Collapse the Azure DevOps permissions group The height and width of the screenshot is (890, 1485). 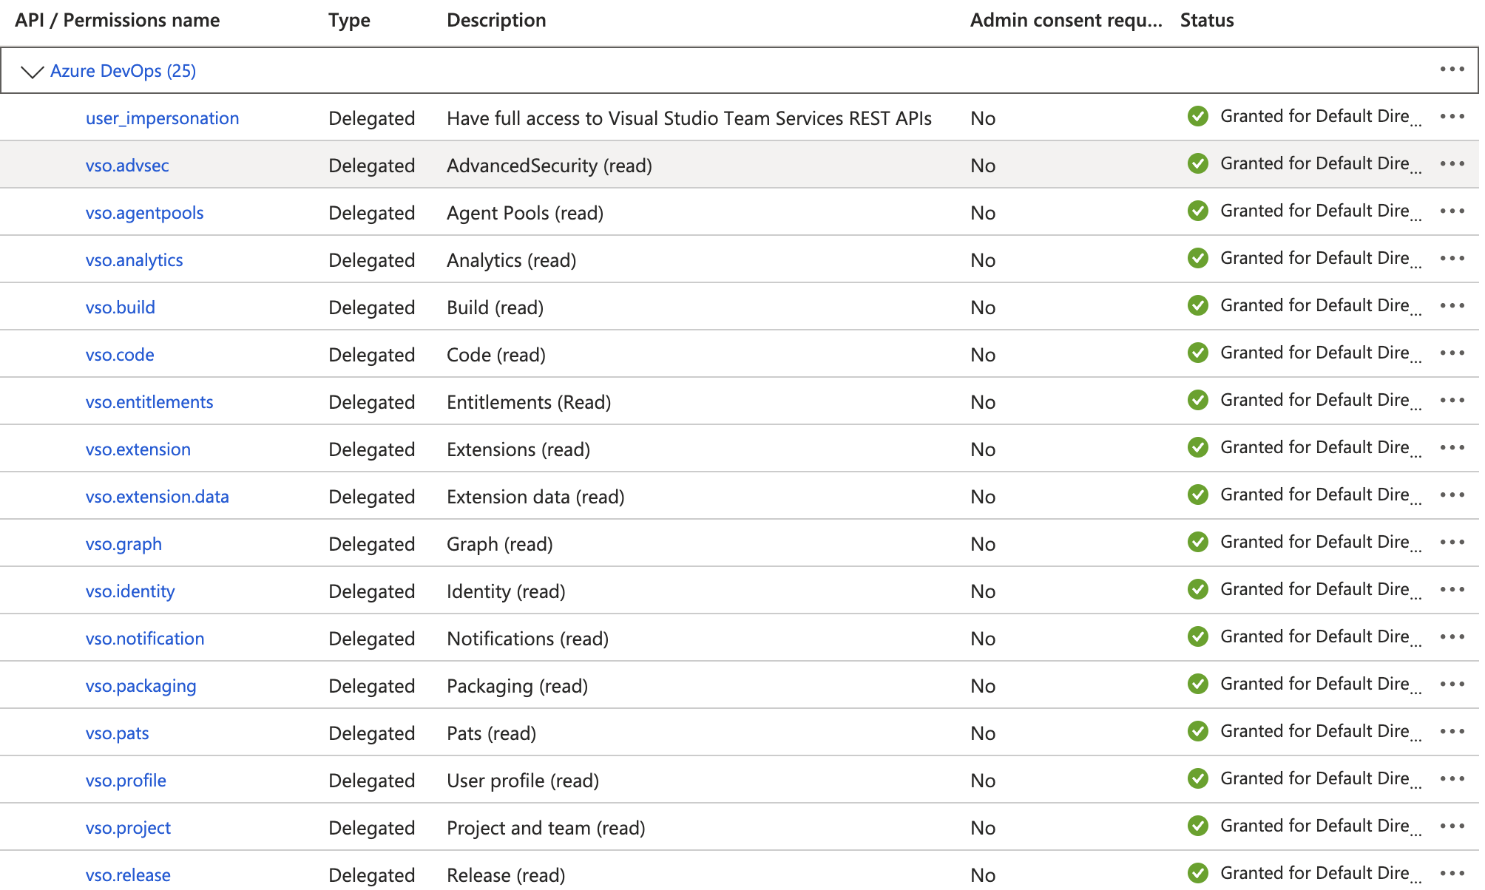(32, 71)
